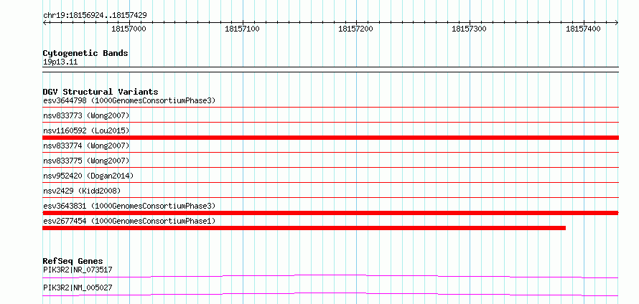Open gene transcript PIK3R2|NR_073517
The image size is (639, 304).
78,270
